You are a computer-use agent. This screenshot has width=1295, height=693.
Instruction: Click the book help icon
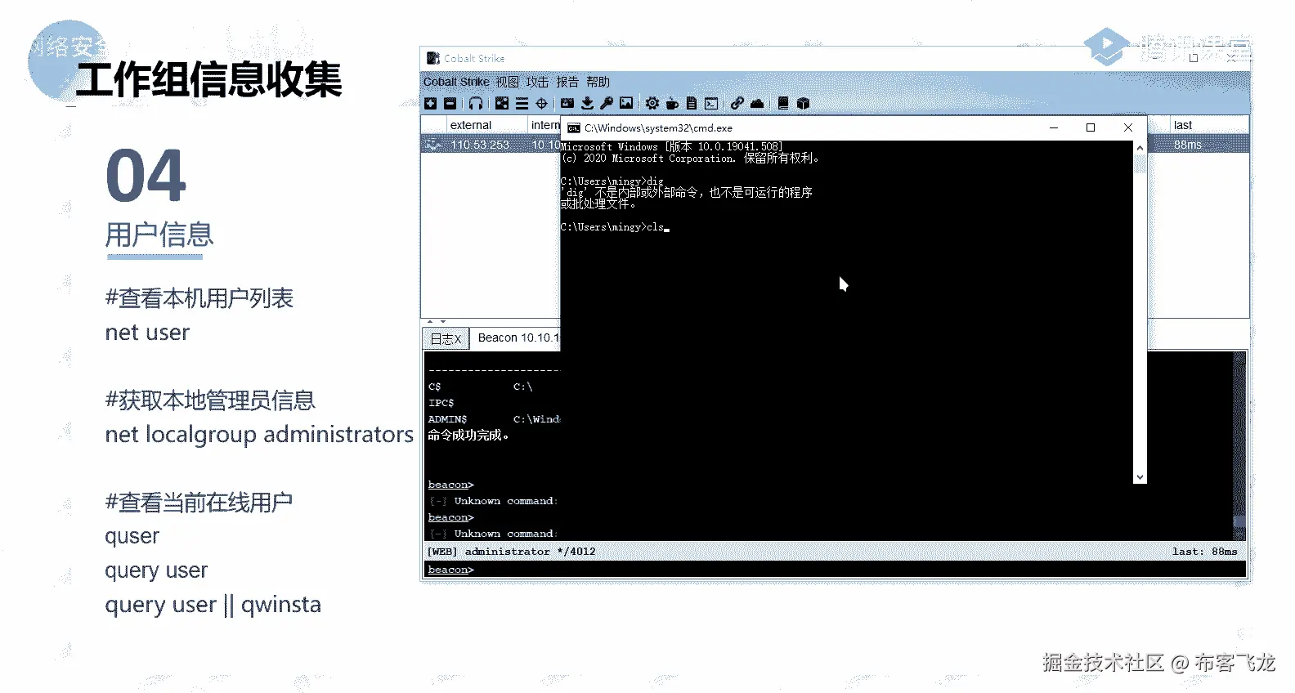[783, 103]
